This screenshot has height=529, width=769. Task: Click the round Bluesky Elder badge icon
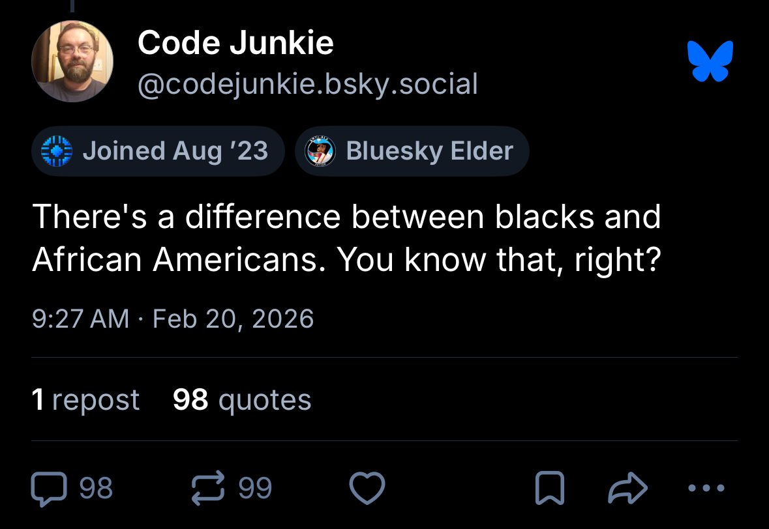321,151
